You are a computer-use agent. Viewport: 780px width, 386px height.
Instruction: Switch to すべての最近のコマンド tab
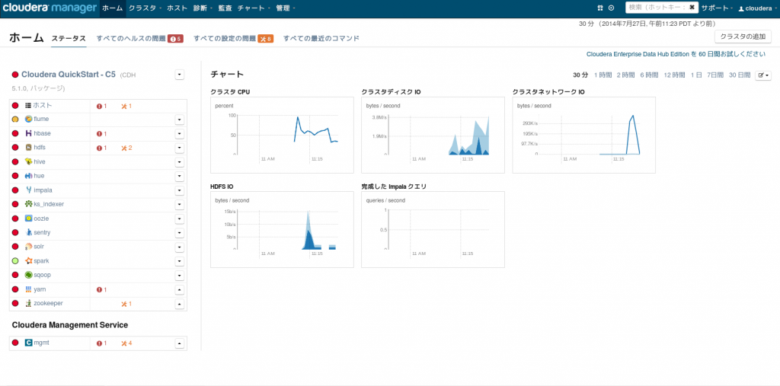[x=321, y=38]
